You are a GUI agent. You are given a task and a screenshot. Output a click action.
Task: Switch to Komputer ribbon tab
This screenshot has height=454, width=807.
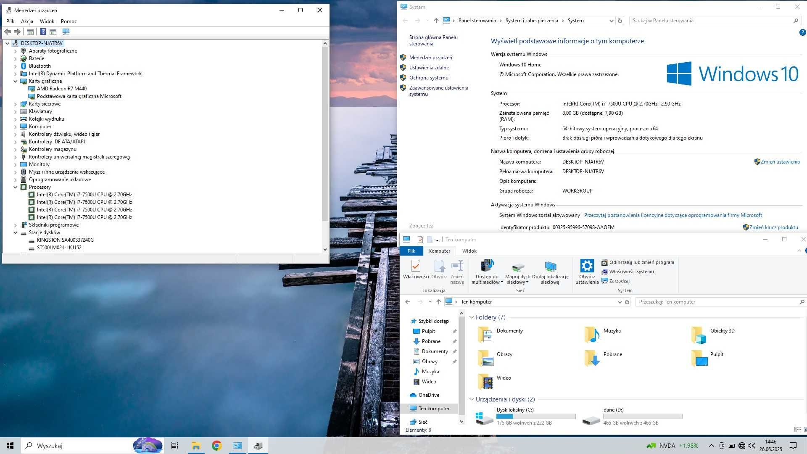click(x=439, y=251)
